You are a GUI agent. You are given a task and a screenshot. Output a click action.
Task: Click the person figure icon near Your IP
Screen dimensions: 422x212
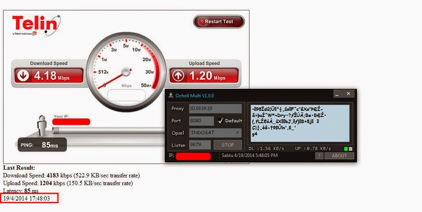(x=42, y=126)
